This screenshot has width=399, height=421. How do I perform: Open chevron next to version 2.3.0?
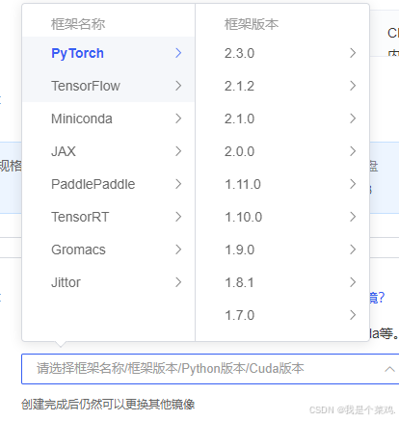pyautogui.click(x=353, y=53)
